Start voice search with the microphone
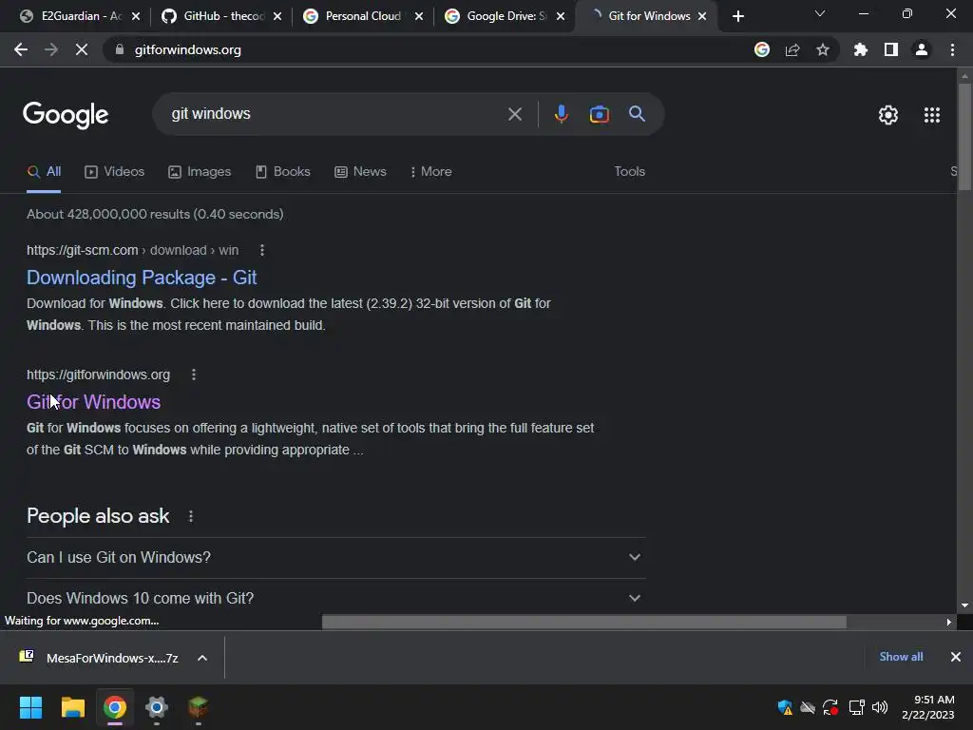This screenshot has height=730, width=973. [x=561, y=114]
